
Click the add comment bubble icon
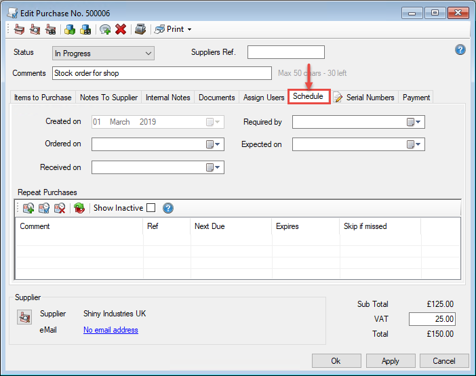click(105, 29)
